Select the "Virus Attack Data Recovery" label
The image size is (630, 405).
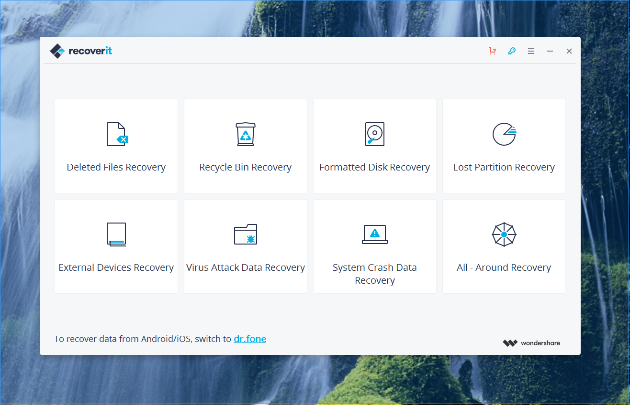(x=246, y=267)
